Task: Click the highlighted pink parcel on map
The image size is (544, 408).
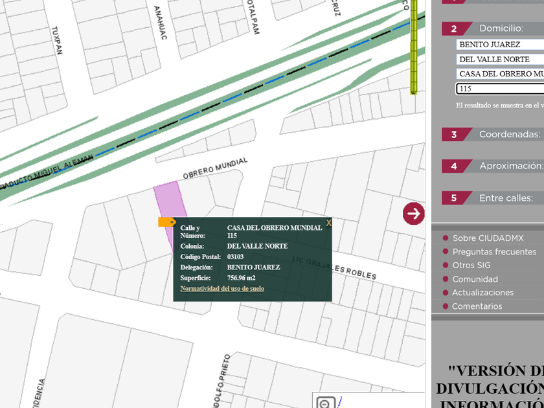Action: coord(169,202)
